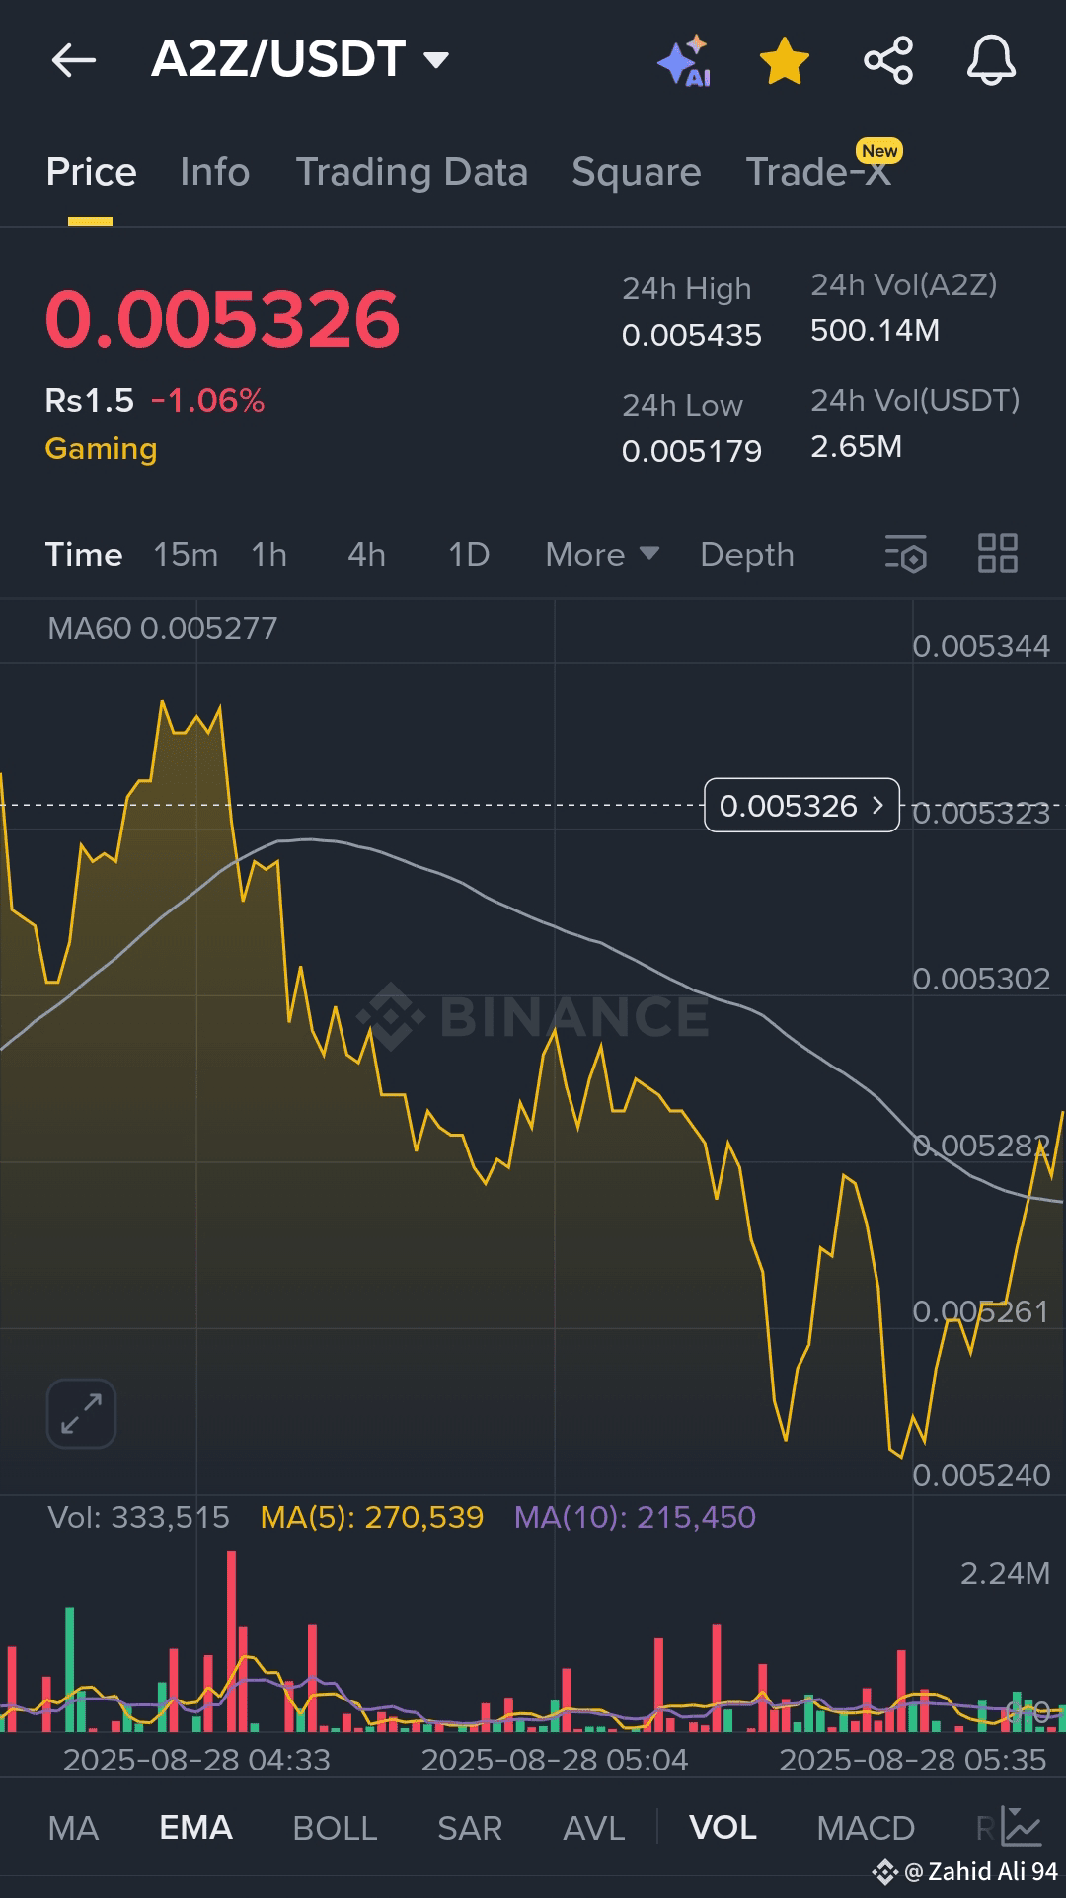Open the AI assistant sparkle icon
The image size is (1066, 1898).
684,61
